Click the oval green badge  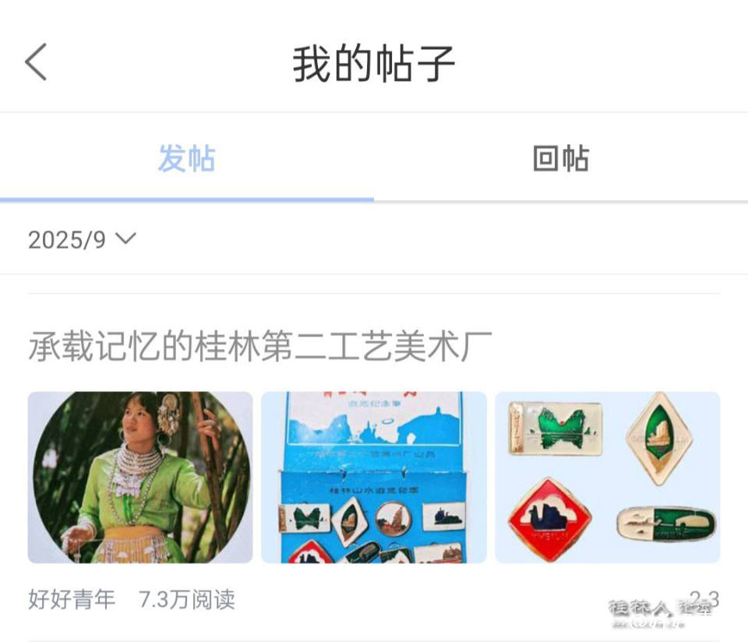665,524
